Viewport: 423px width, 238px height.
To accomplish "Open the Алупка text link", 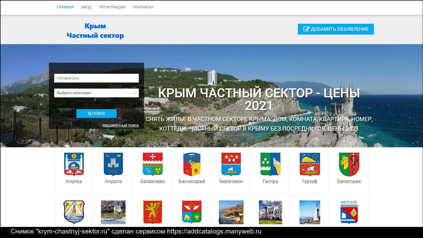I will pyautogui.click(x=74, y=181).
